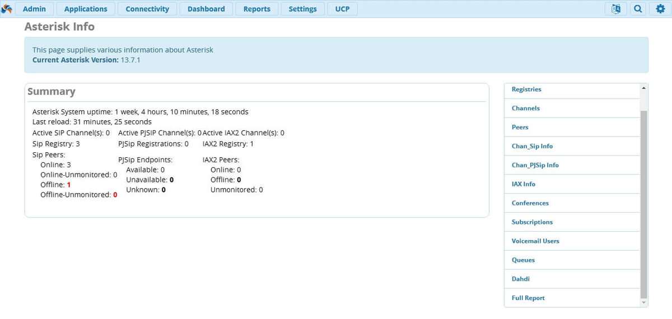Click 'Active SIP Channel(s): 0' text
This screenshot has height=319, width=672.
tap(71, 133)
